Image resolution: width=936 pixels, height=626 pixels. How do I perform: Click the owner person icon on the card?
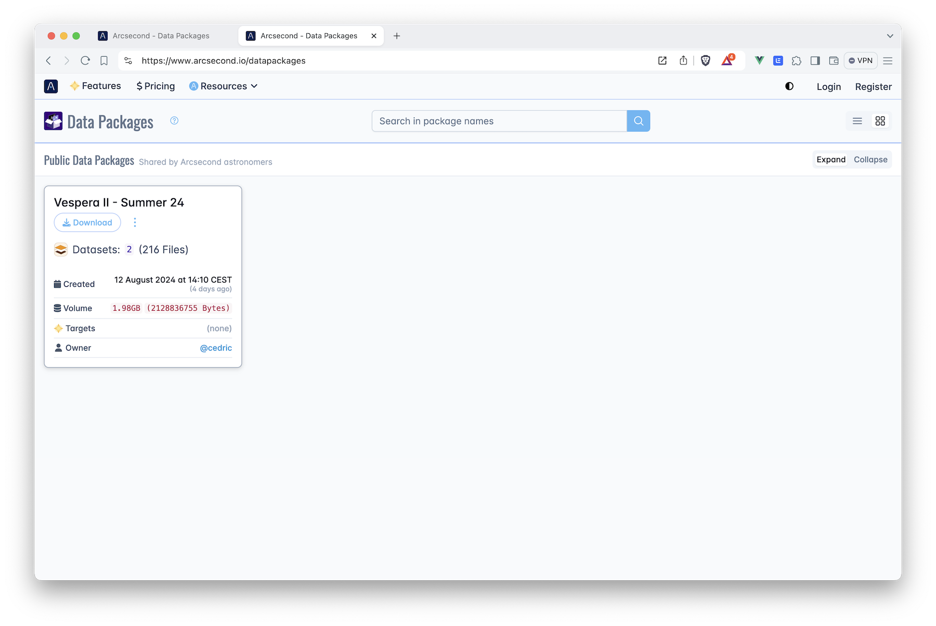click(58, 348)
